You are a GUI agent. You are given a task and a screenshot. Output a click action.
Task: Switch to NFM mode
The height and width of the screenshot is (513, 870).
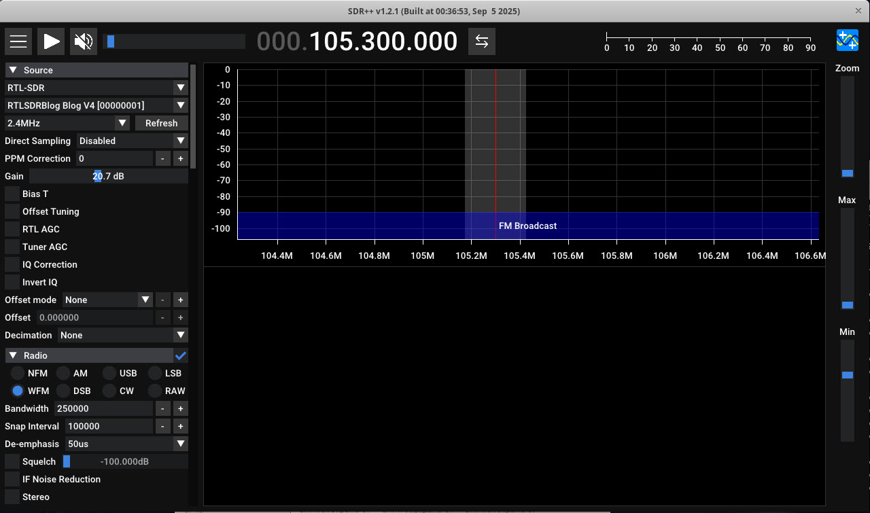[17, 373]
